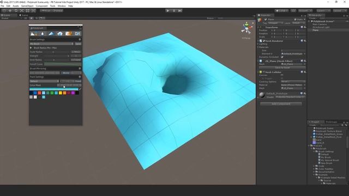The image size is (349, 196).
Task: Open the Mesh Filter help book icon
Action: click(302, 61)
